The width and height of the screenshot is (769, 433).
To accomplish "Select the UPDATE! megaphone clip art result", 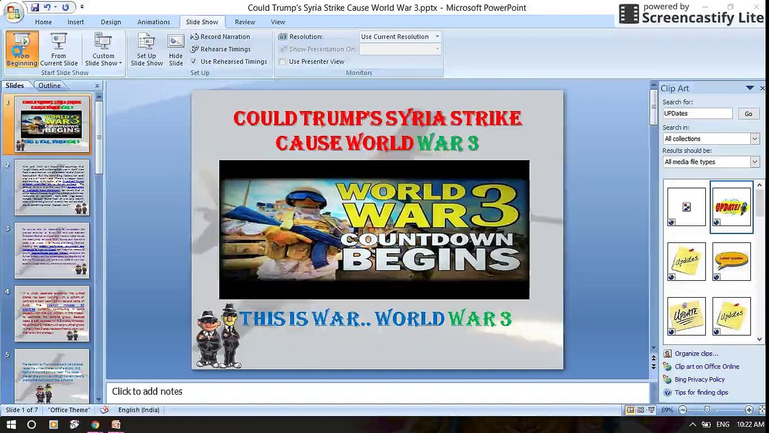I will [x=731, y=207].
